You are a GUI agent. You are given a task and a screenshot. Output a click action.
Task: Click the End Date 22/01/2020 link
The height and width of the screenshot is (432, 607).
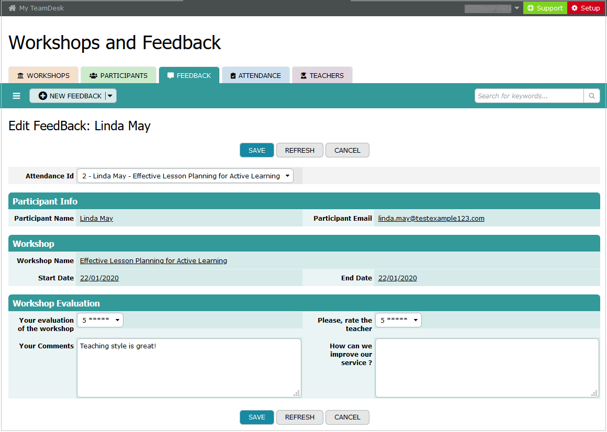pyautogui.click(x=398, y=278)
